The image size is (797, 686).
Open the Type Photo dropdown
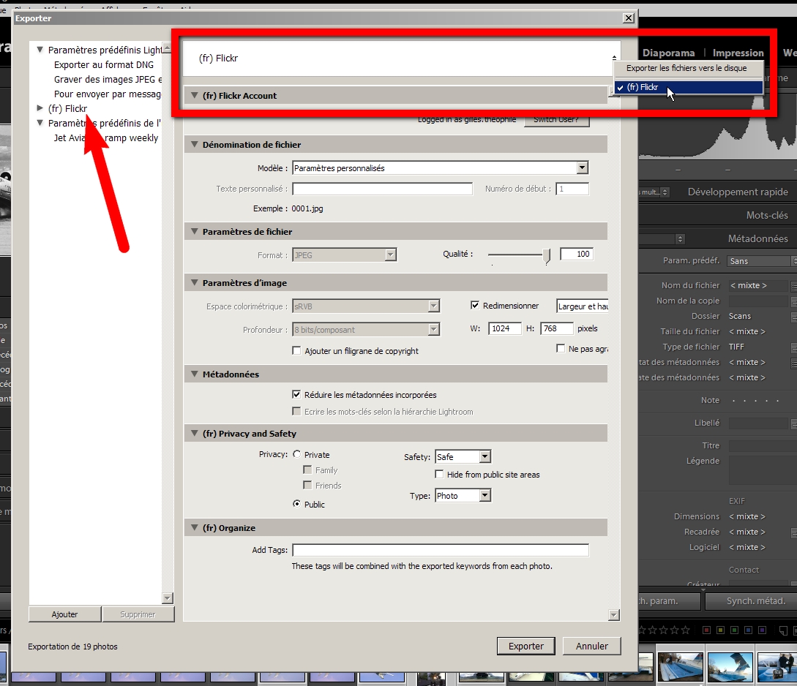coord(485,496)
